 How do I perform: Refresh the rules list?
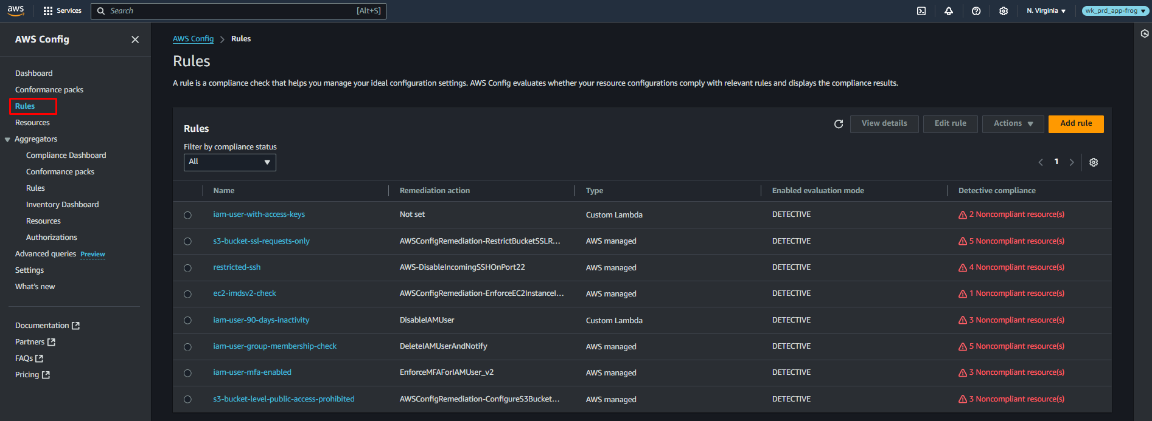pos(839,124)
